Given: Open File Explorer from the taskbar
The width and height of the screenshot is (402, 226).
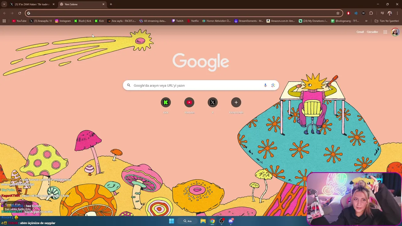Looking at the screenshot, I should [203, 221].
